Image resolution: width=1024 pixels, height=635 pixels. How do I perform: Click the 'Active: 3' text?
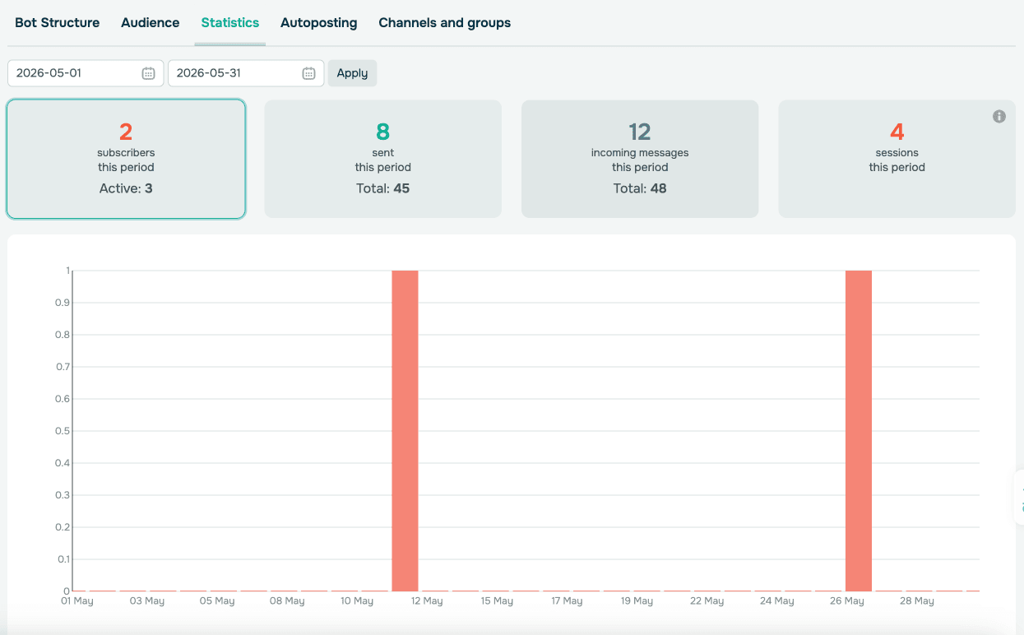click(x=126, y=188)
